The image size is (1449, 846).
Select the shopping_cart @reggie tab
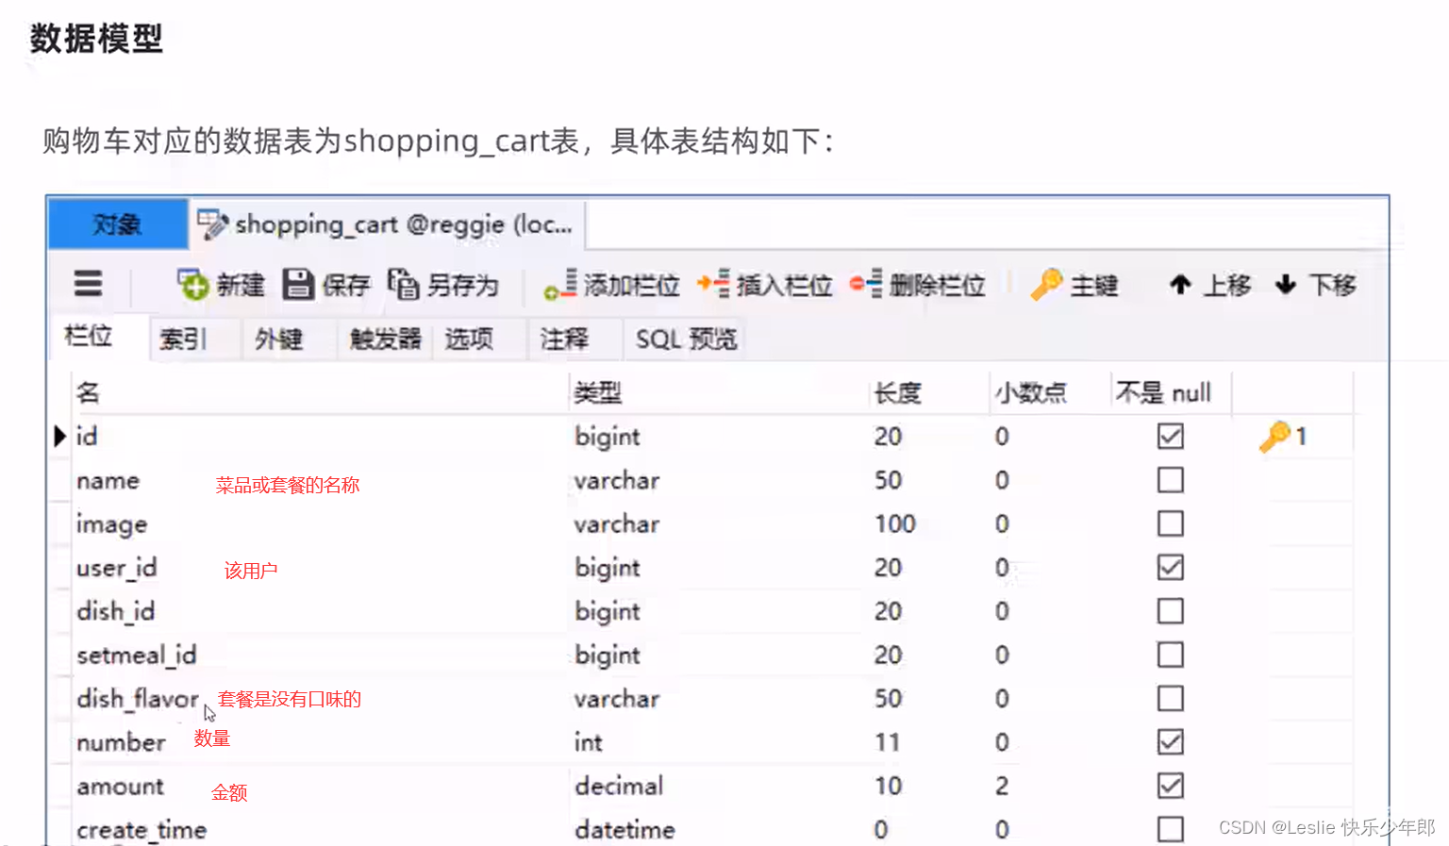click(387, 224)
